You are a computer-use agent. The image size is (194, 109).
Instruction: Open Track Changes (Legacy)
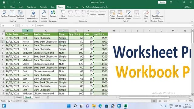[157, 15]
